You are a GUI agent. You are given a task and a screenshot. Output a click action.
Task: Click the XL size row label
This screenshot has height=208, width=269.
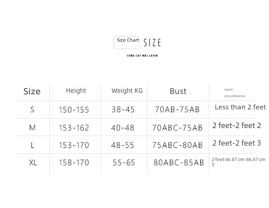33,163
